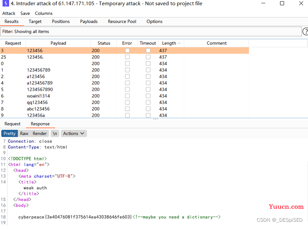308x226 pixels.
Task: Sort by the Error column header
Action: click(x=127, y=43)
